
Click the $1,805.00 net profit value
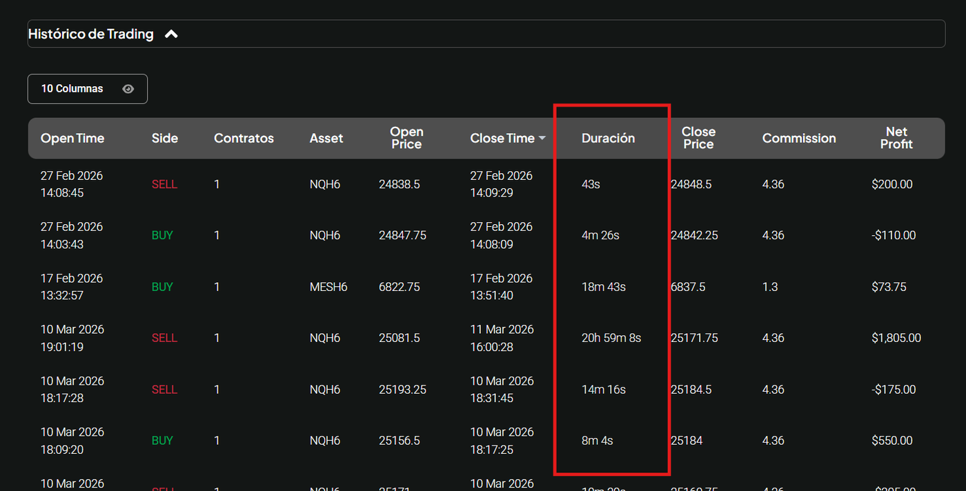896,338
